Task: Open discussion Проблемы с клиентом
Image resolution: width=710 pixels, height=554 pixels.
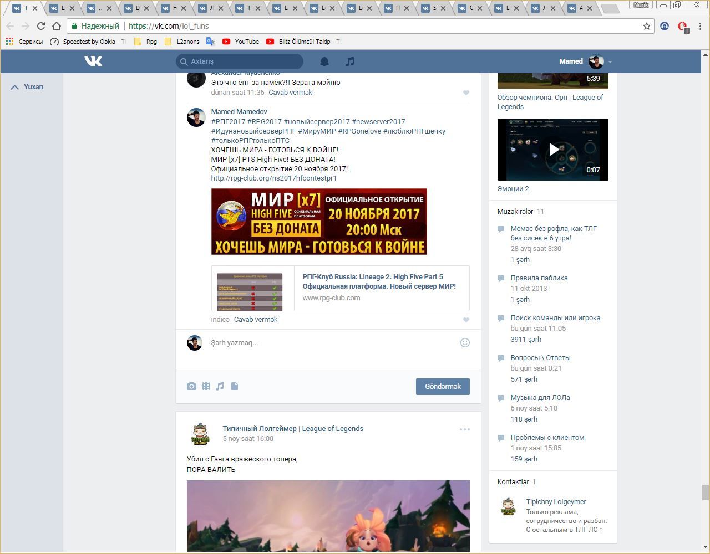Action: [547, 438]
